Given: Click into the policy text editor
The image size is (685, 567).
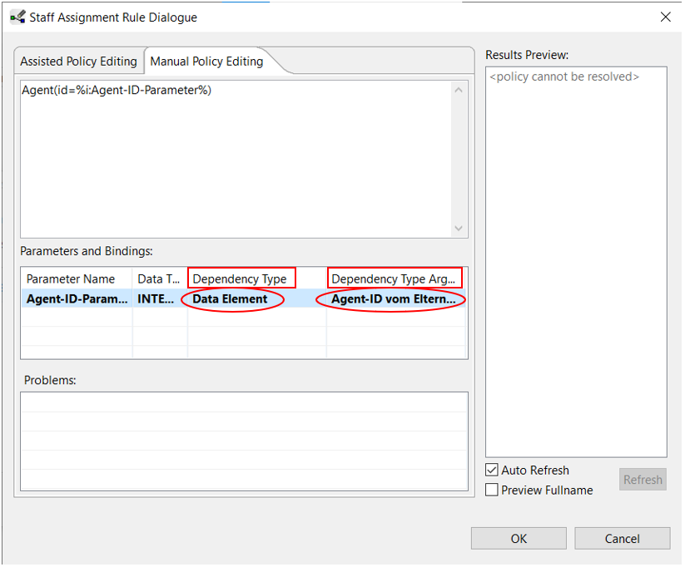Looking at the screenshot, I should tap(233, 158).
